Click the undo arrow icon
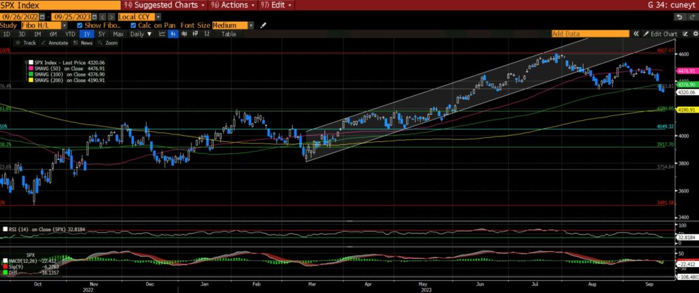 point(679,16)
